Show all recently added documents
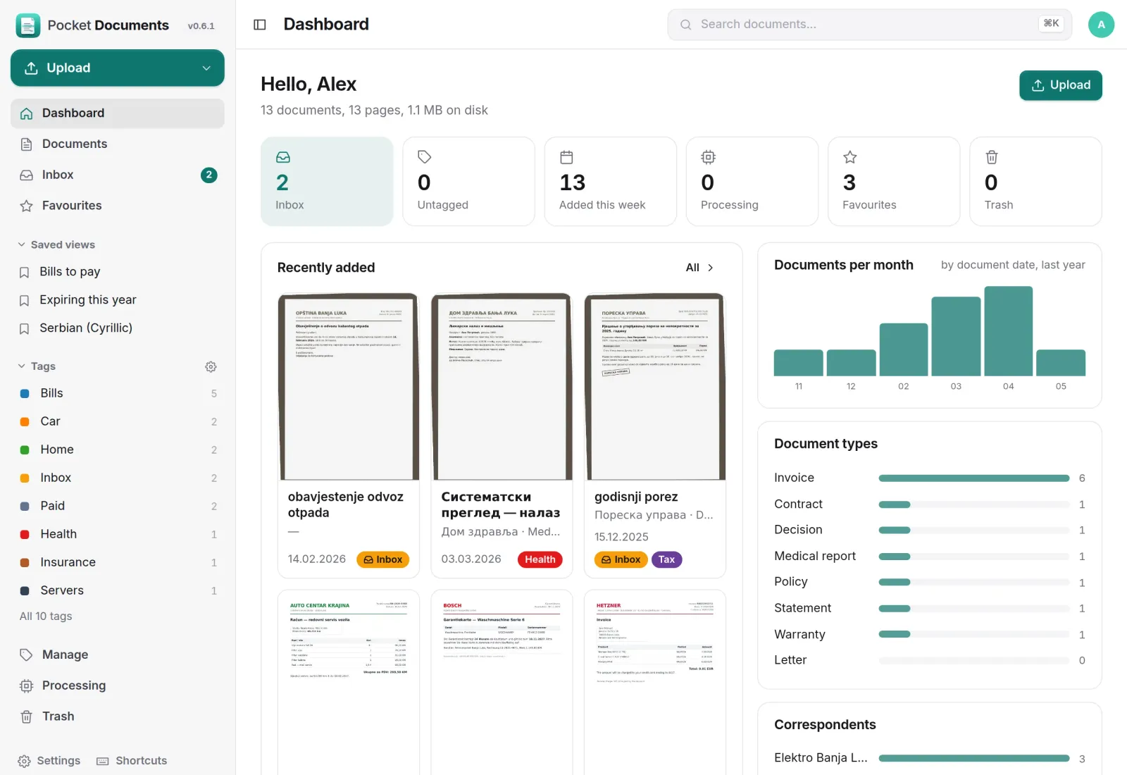The width and height of the screenshot is (1127, 775). point(699,268)
